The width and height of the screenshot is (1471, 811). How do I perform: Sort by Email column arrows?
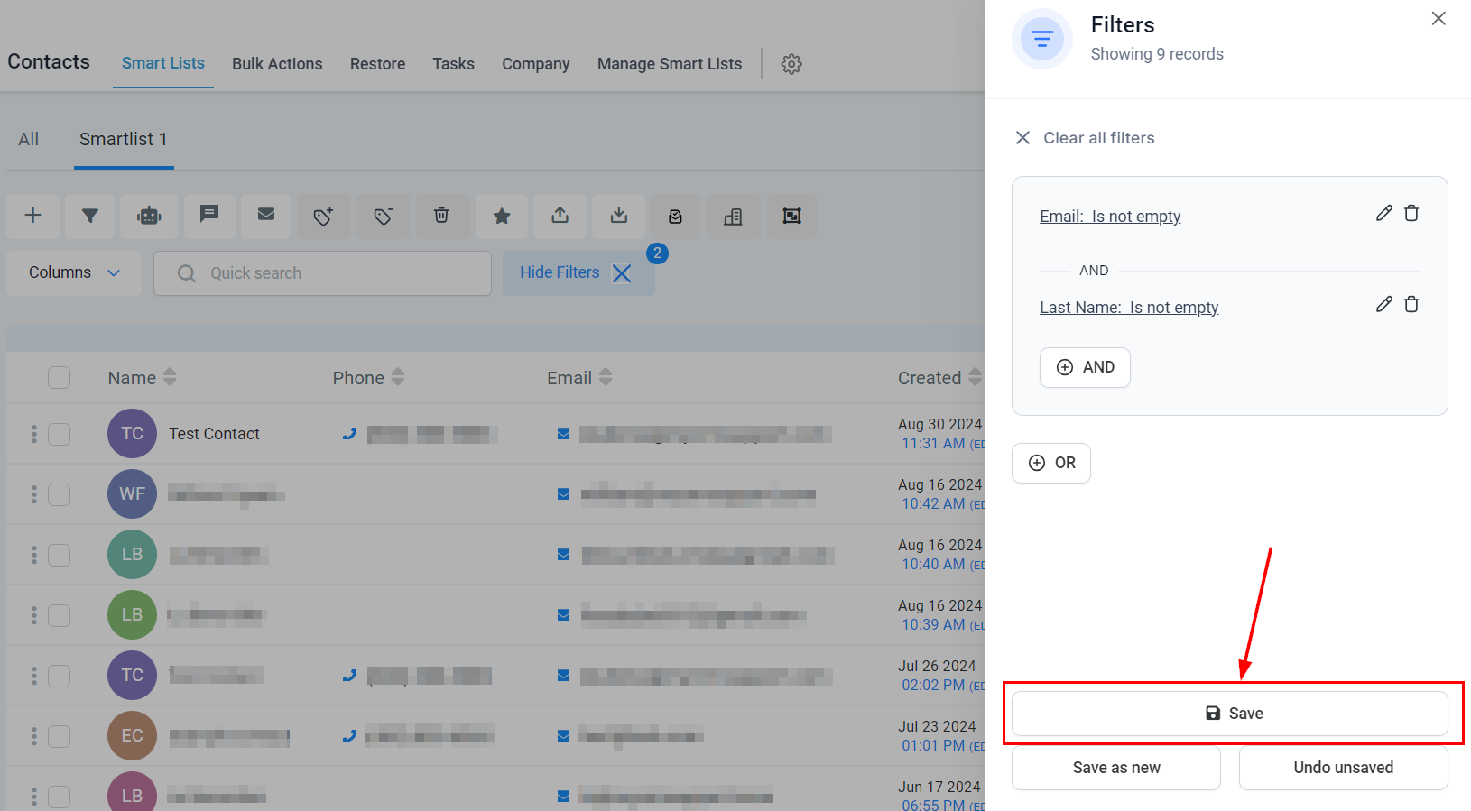click(606, 377)
